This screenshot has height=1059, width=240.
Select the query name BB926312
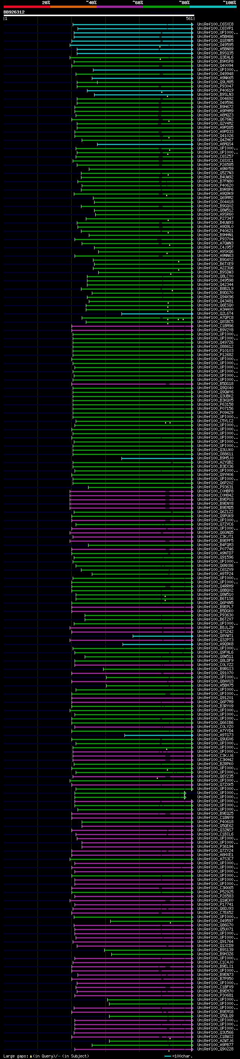tap(14, 12)
